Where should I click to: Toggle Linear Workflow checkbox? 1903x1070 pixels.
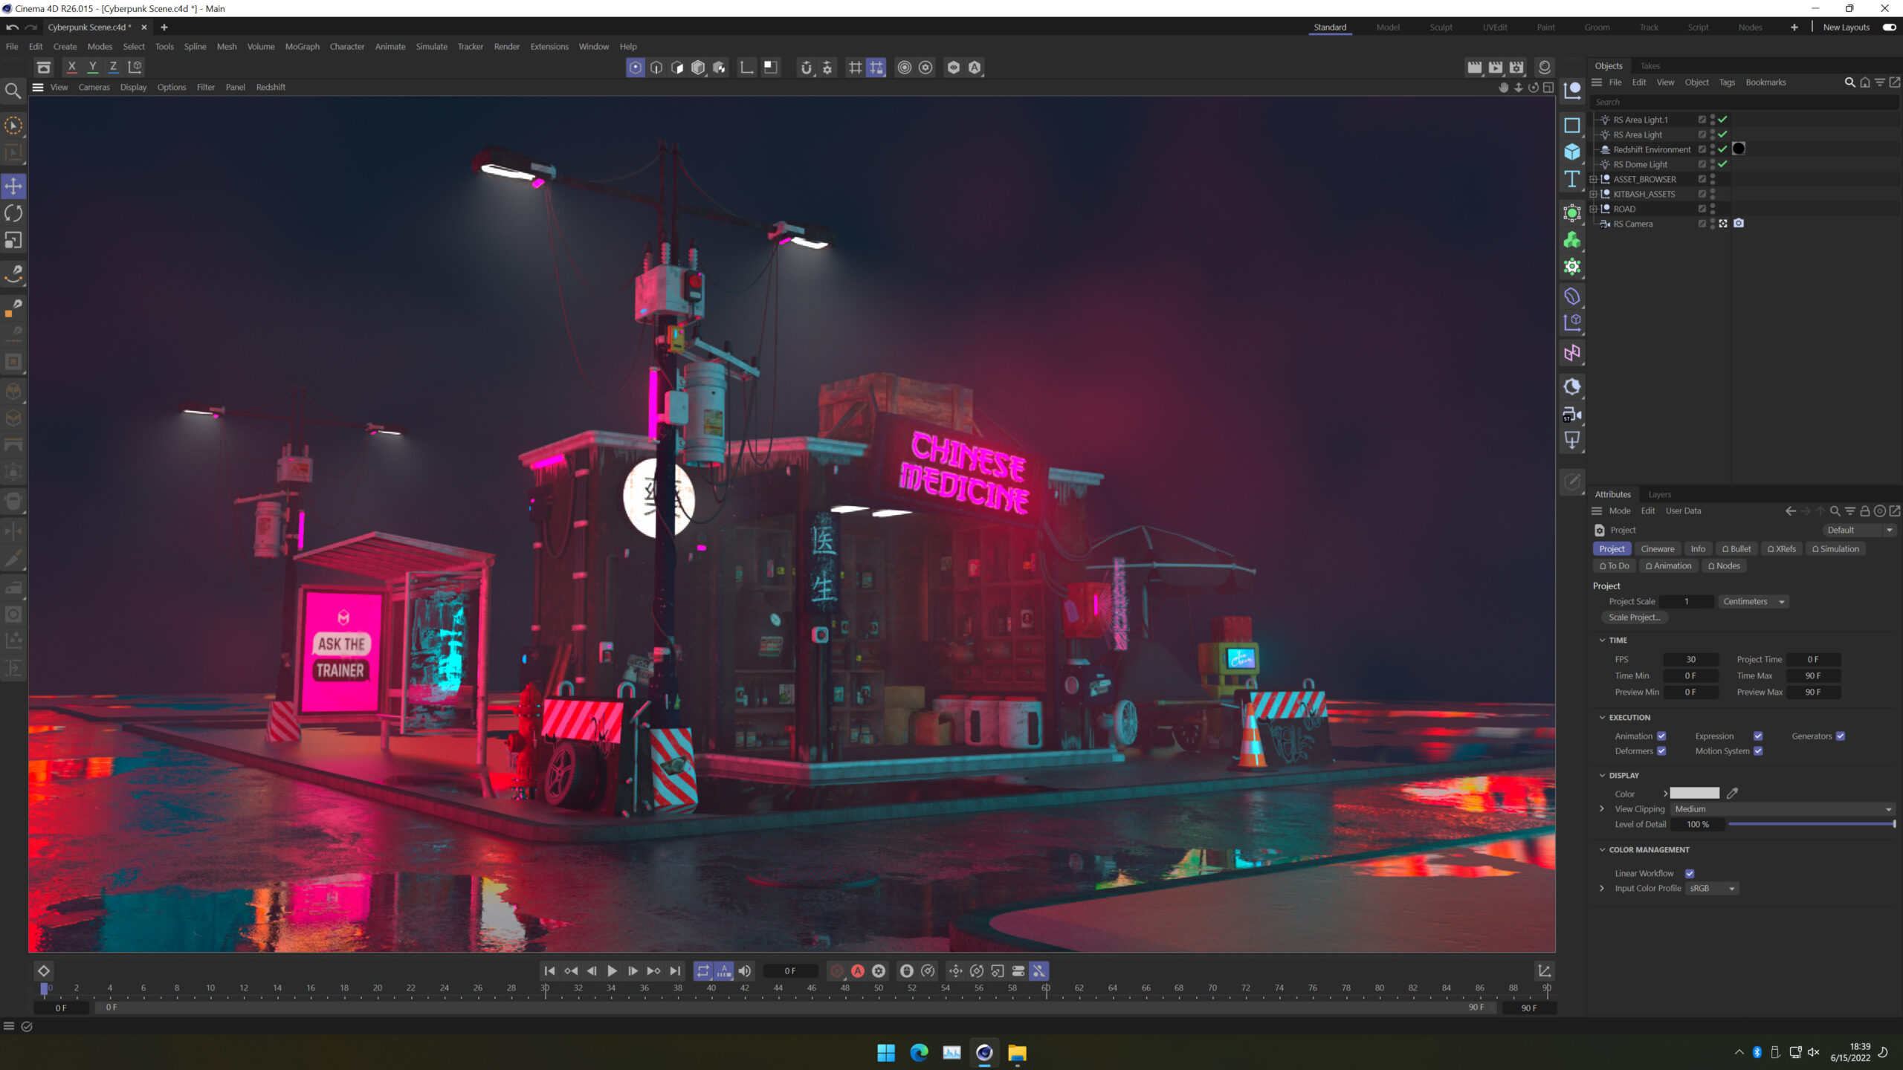coord(1690,874)
